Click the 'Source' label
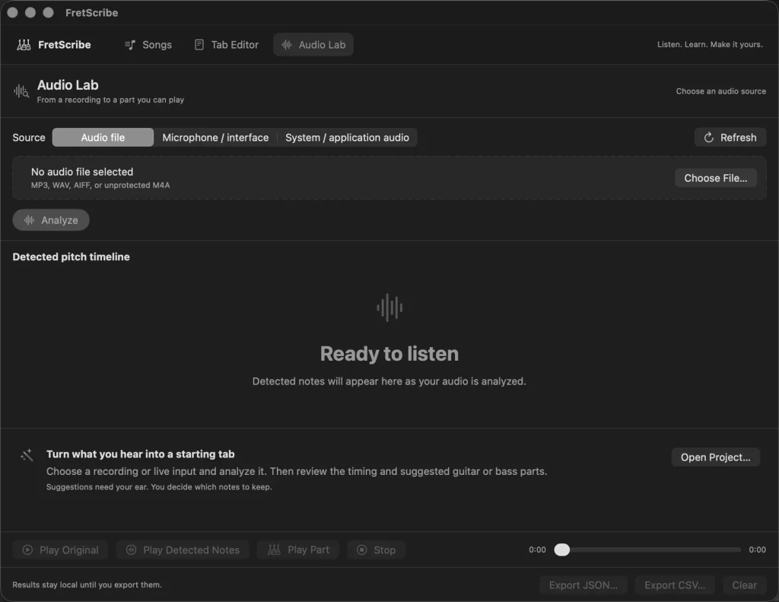779x602 pixels. [29, 138]
